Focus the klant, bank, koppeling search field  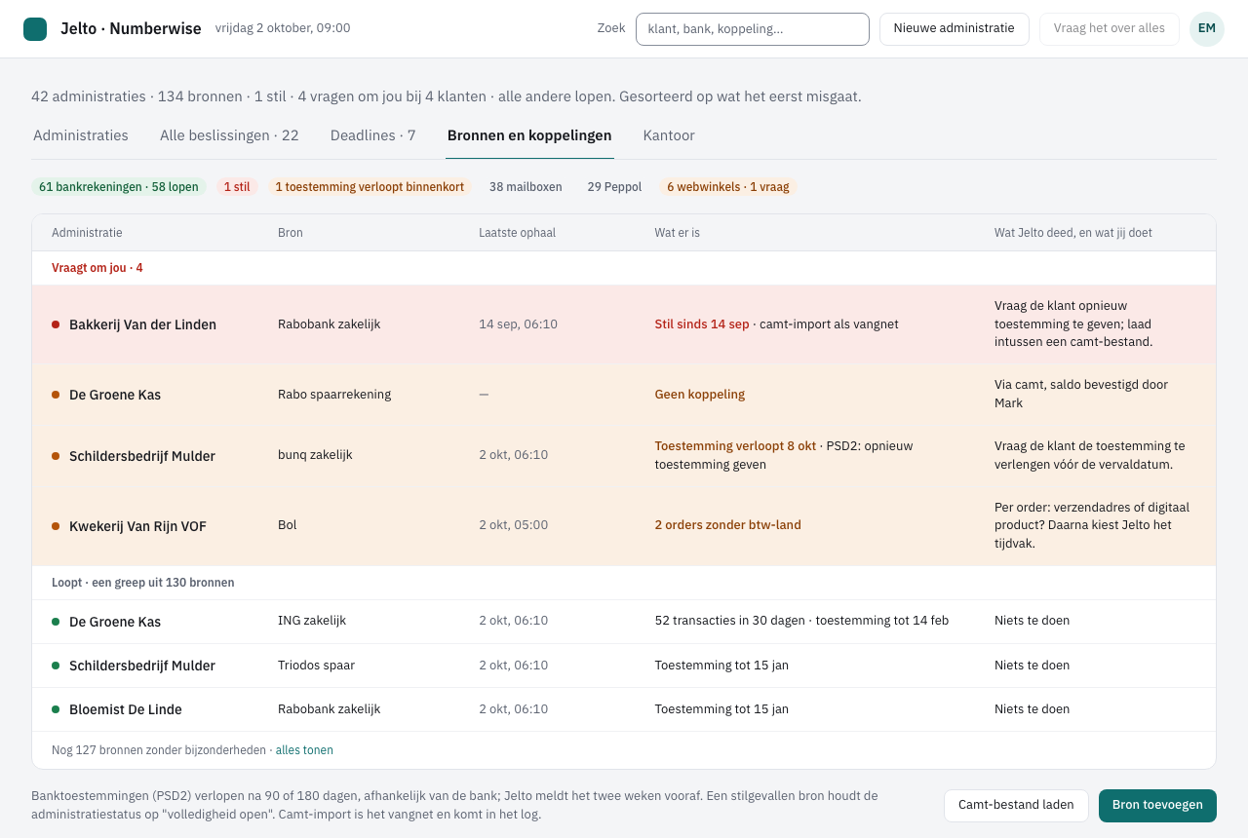(x=753, y=29)
